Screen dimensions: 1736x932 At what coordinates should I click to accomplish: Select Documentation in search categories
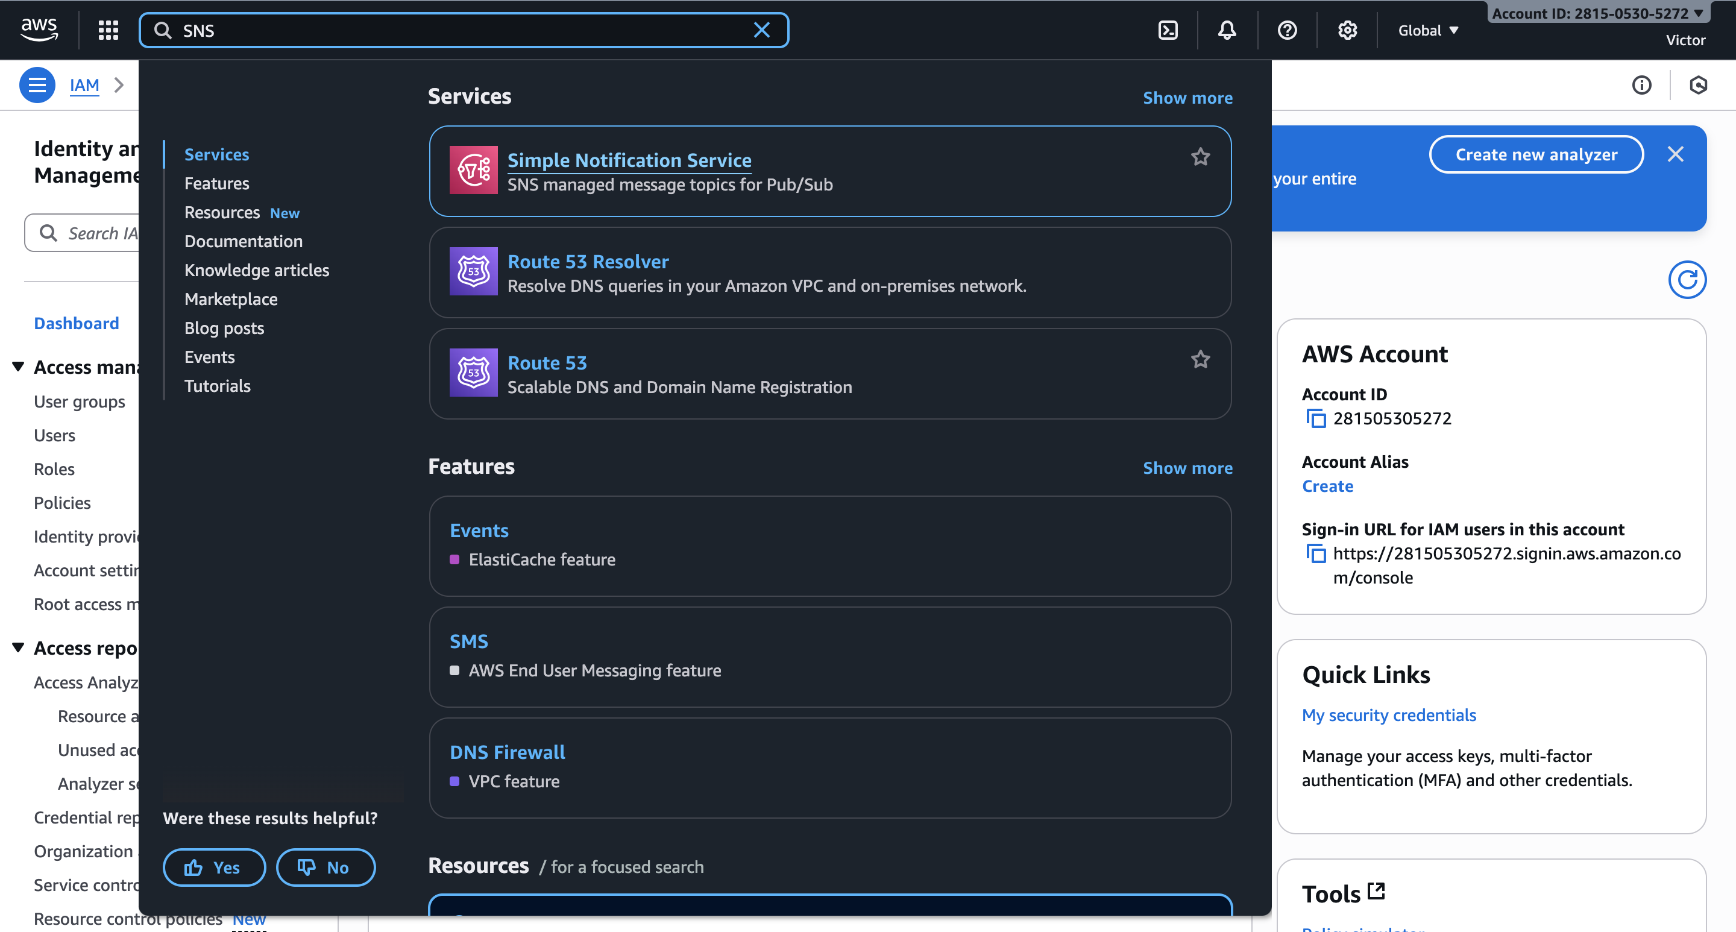(x=244, y=241)
